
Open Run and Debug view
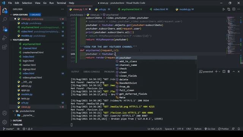[x=5, y=38]
